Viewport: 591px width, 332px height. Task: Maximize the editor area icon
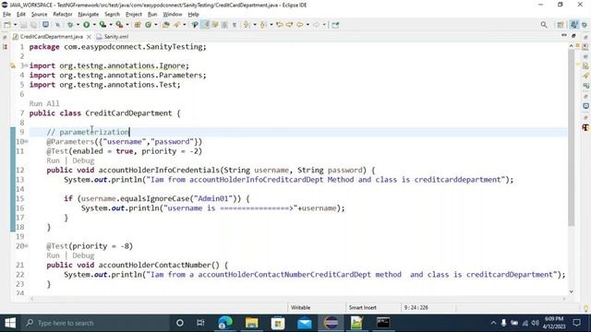(573, 36)
